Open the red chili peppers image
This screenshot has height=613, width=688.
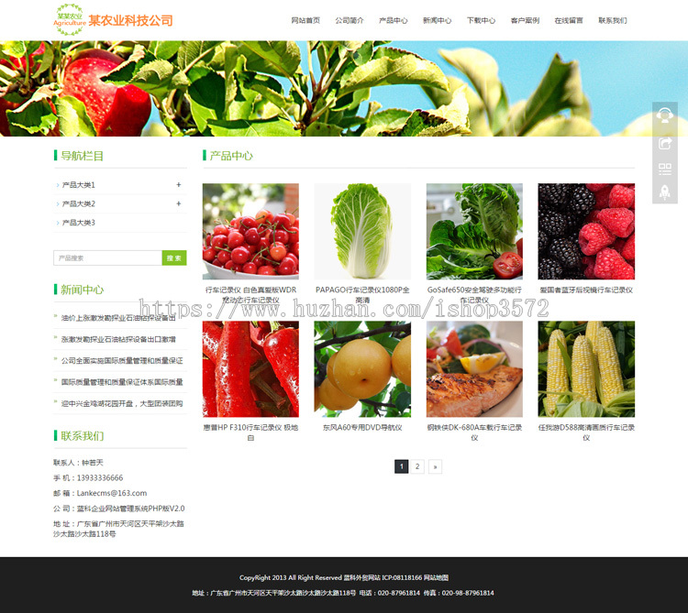click(x=250, y=369)
